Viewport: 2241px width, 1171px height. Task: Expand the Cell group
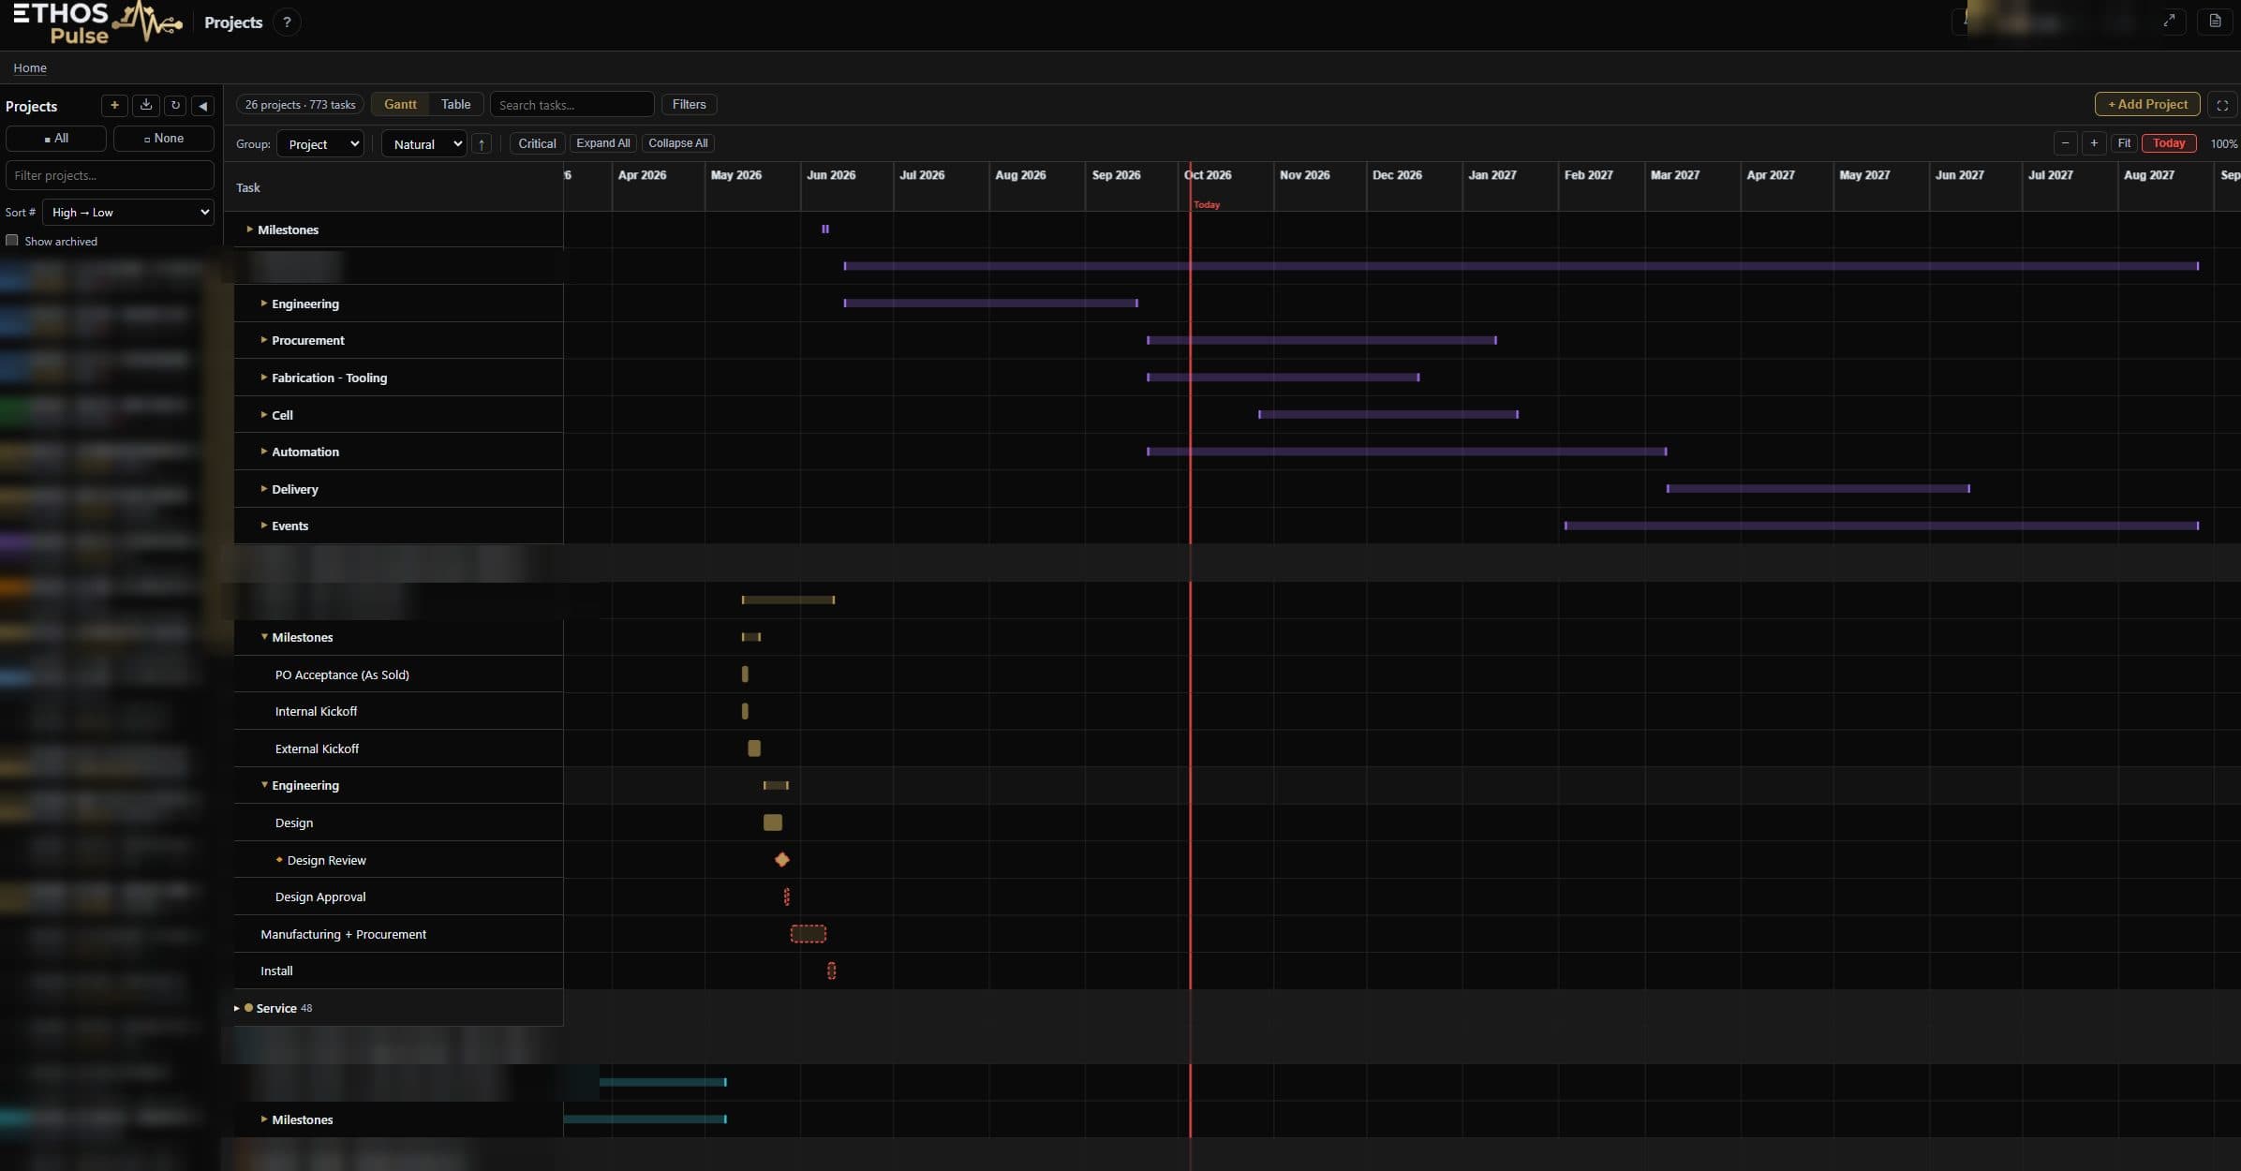pos(263,414)
